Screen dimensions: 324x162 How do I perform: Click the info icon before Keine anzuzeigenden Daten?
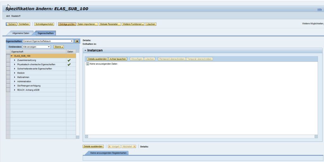coord(87,64)
